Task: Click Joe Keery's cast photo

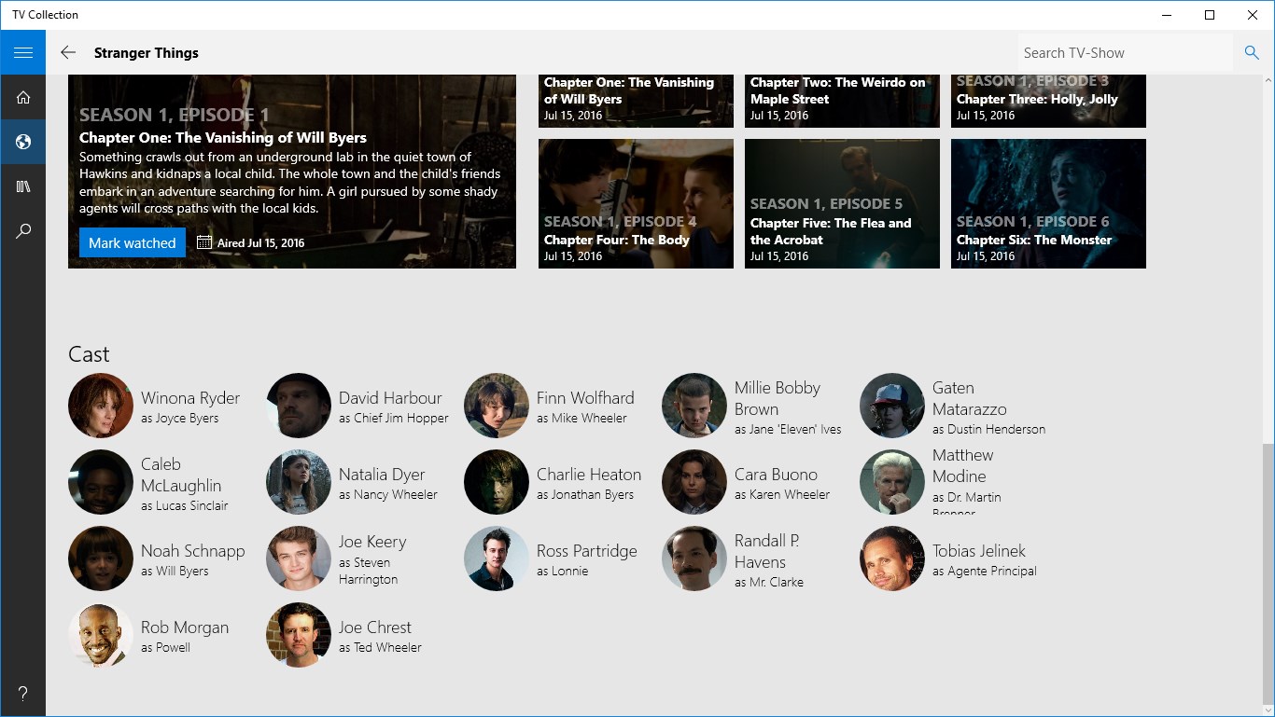Action: click(x=299, y=558)
